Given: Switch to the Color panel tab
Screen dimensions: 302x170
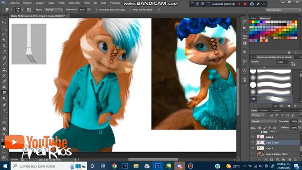Looking at the screenshot, I should 254,18.
